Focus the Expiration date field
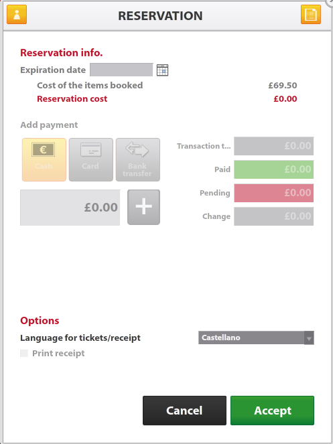This screenshot has width=333, height=444. pos(121,70)
